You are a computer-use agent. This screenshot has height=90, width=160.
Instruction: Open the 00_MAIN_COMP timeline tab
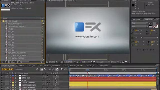(8, 65)
